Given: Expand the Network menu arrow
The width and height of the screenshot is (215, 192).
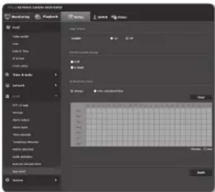Looking at the screenshot, I should 56,85.
